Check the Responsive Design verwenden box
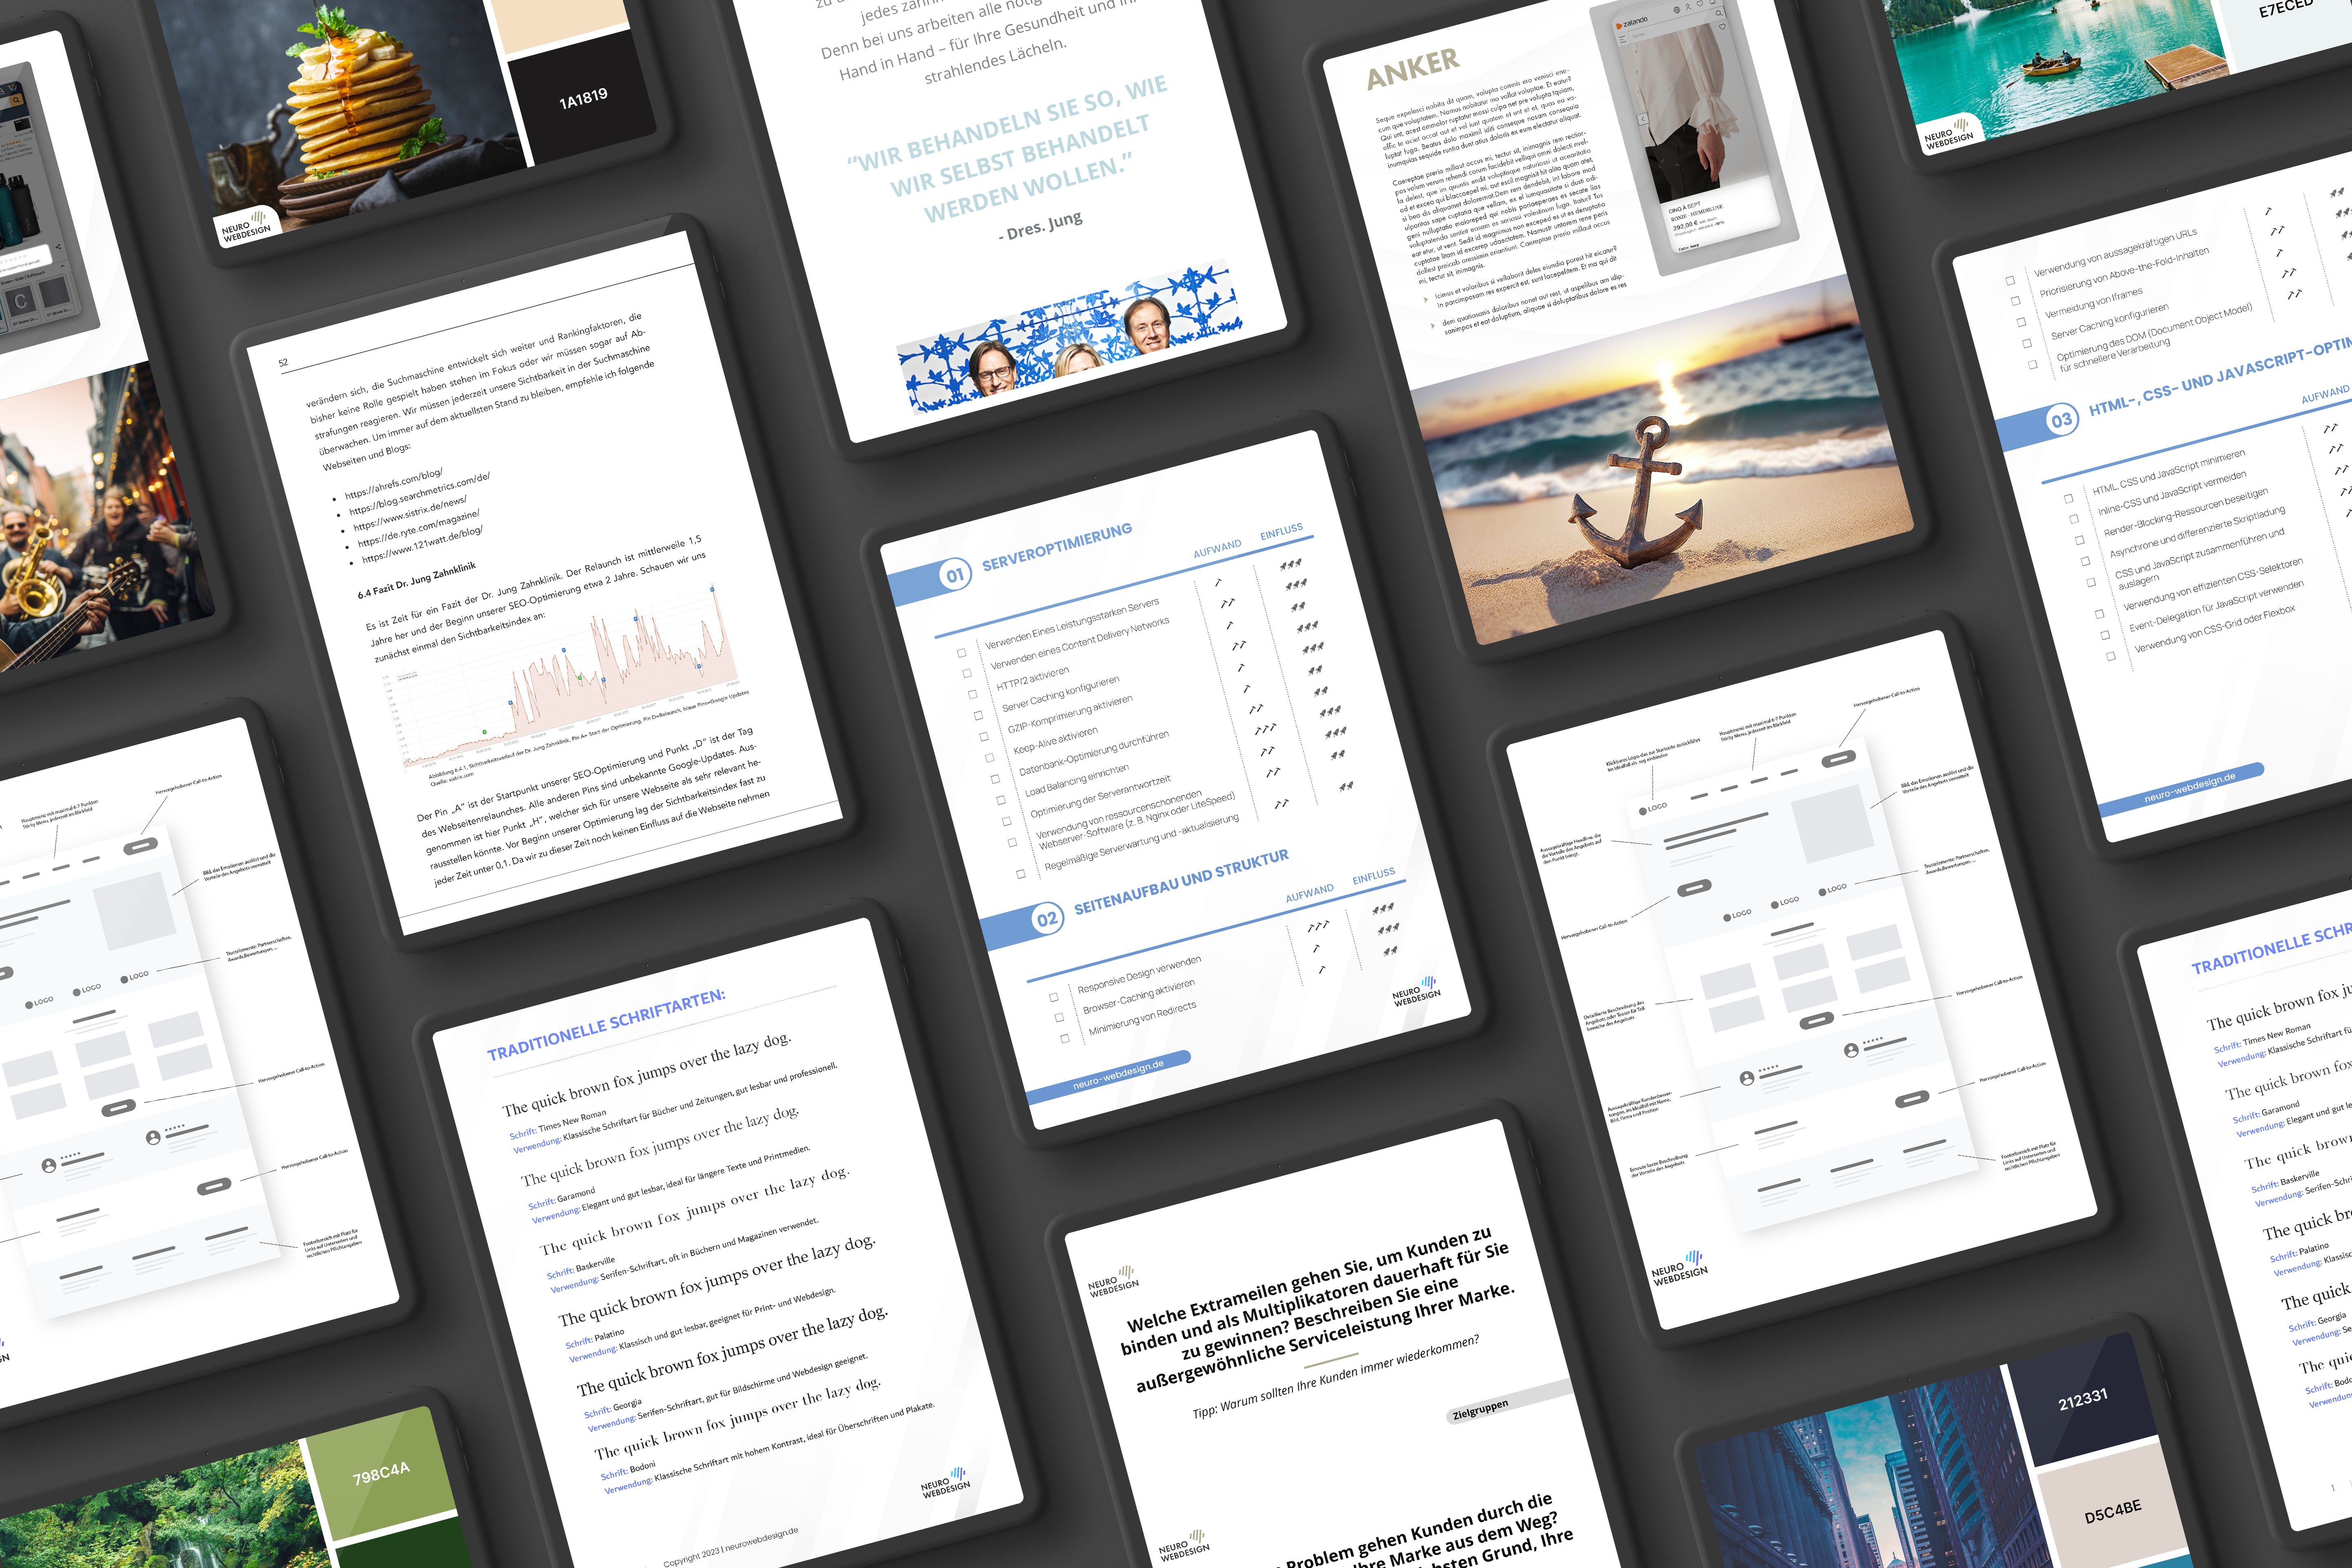 (x=1054, y=997)
